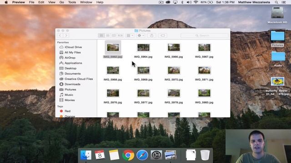The image size is (291, 163).
Task: Select IMG_5983.jpg thumbnail
Action: click(204, 93)
